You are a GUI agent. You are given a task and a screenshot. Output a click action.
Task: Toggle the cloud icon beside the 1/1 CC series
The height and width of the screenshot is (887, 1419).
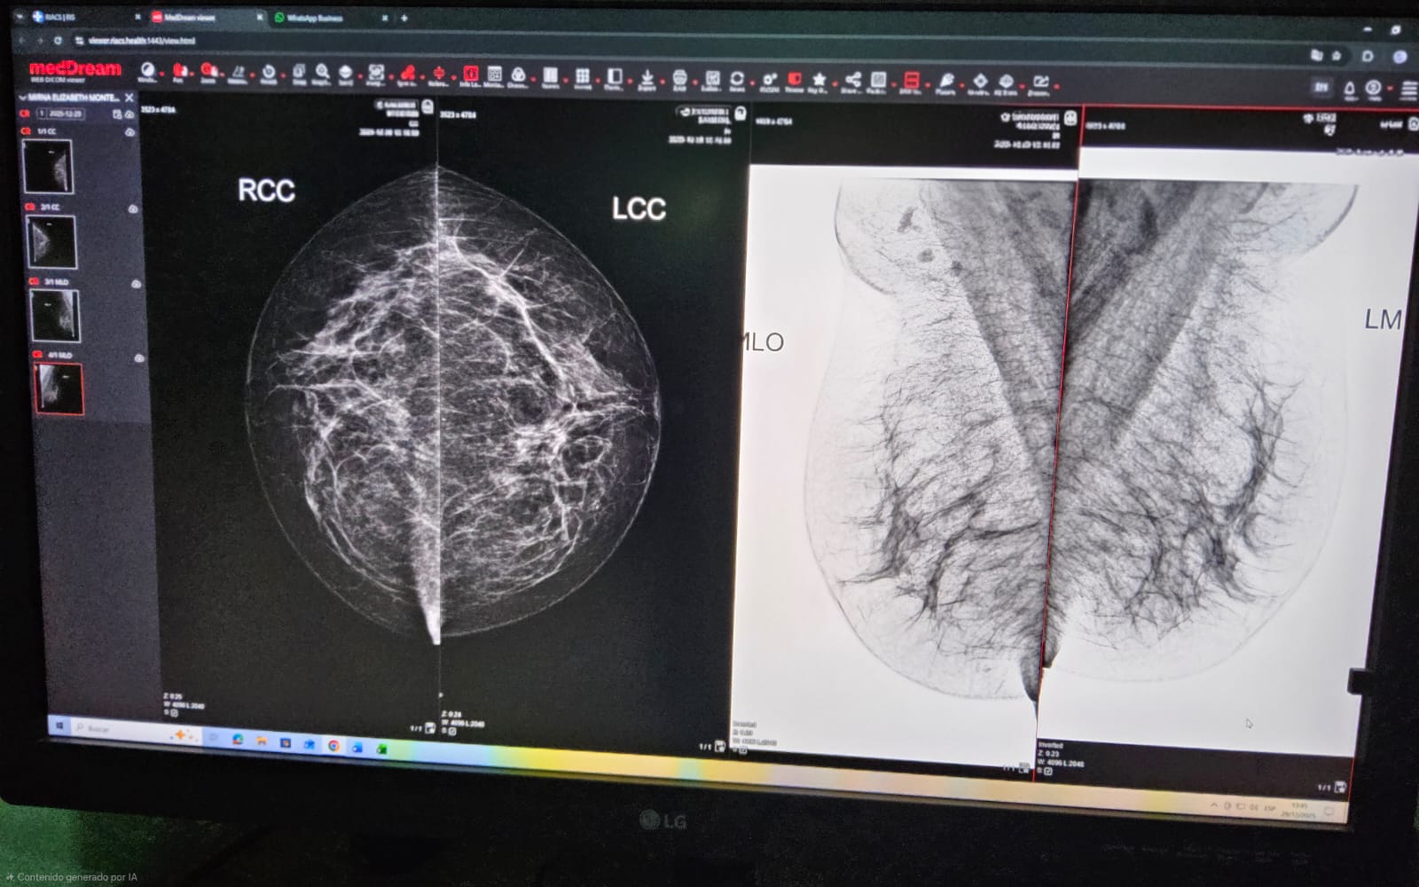(x=129, y=132)
